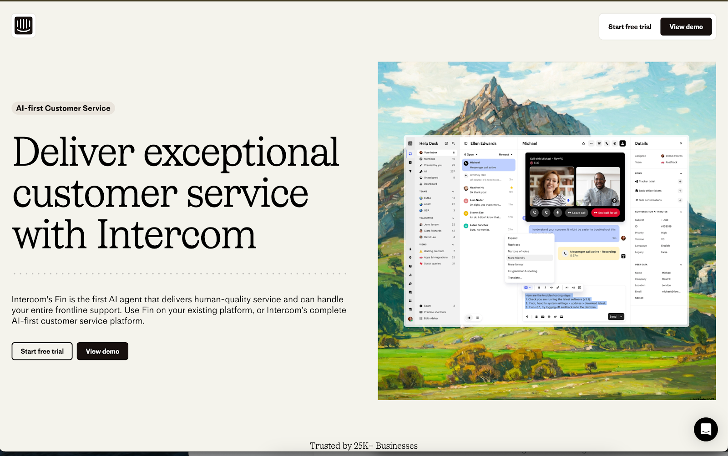Click the user avatar at the rail bottom
The height and width of the screenshot is (456, 728).
pyautogui.click(x=410, y=319)
